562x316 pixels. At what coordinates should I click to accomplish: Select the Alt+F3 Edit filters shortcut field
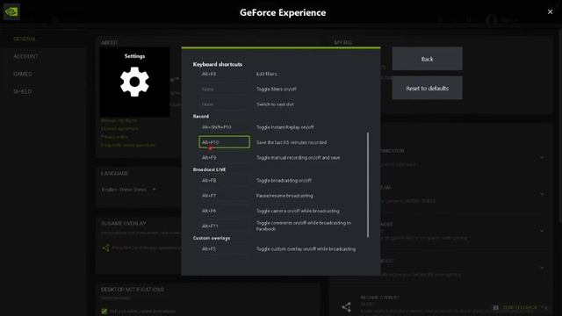pos(224,74)
